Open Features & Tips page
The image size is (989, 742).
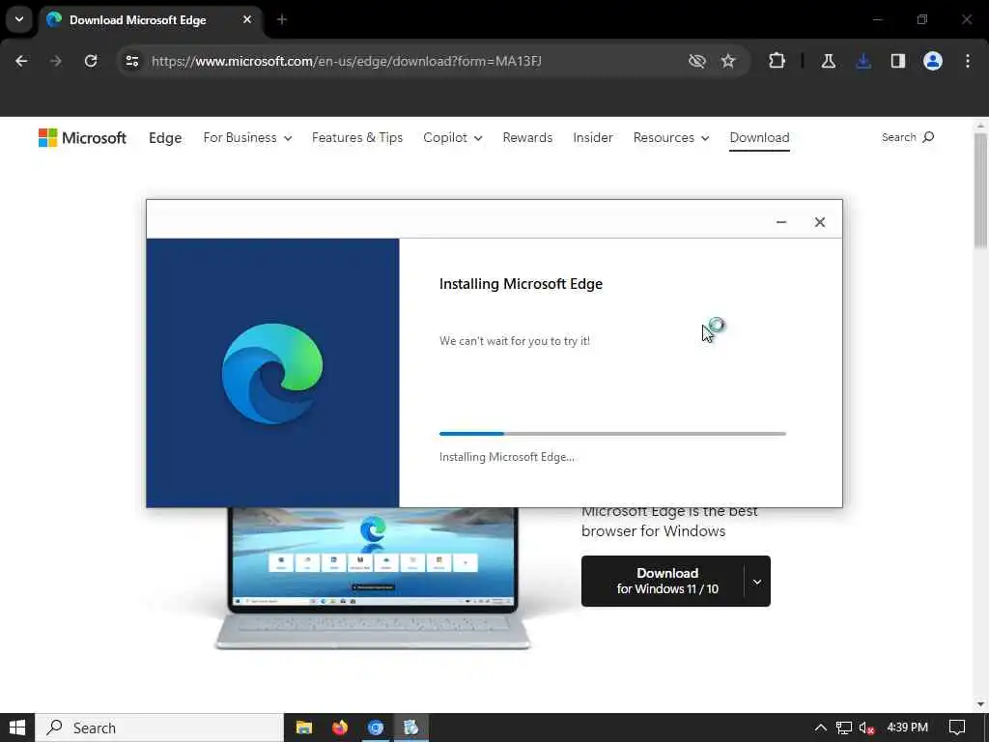click(x=357, y=137)
